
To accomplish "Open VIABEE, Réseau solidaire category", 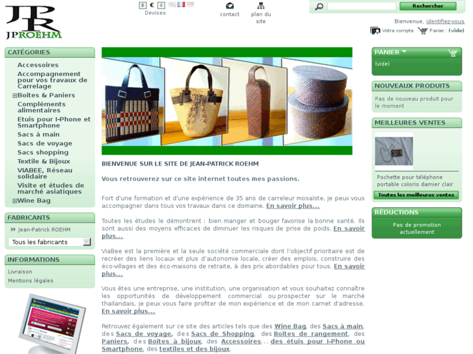I will point(45,173).
